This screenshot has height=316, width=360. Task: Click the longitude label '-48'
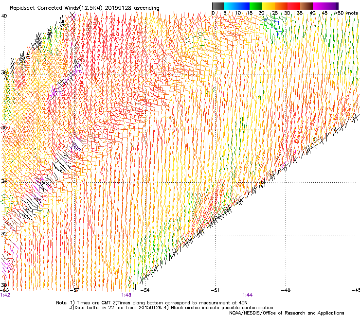click(x=286, y=290)
